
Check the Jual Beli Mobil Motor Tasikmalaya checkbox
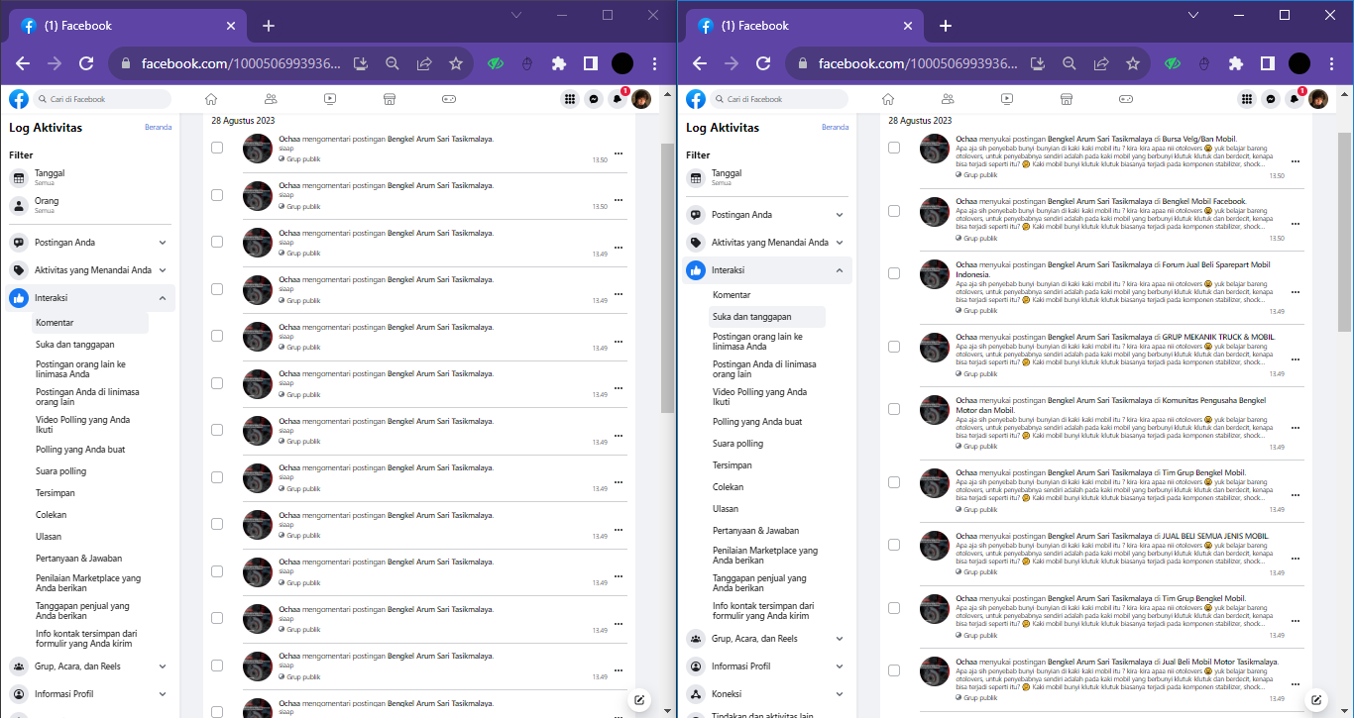click(894, 670)
